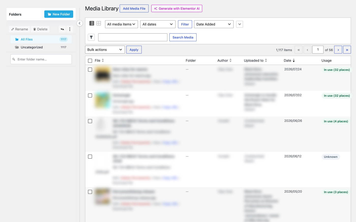Check the row dated 2026/05/20

90,192
